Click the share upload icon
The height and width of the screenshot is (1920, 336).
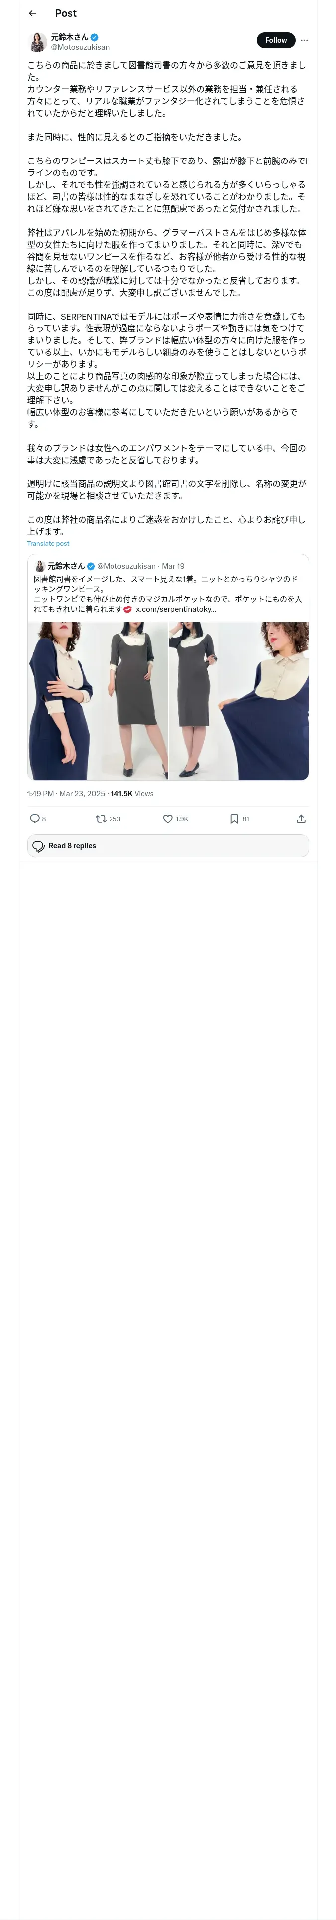(x=301, y=818)
